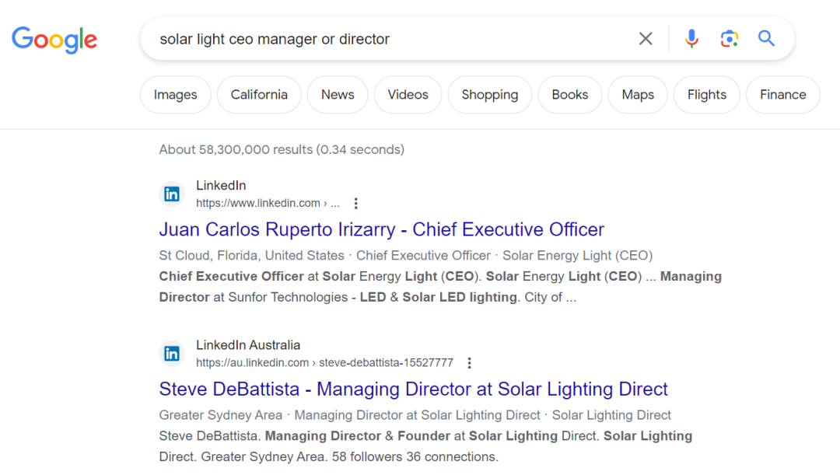840x475 pixels.
Task: Click the https://www.linkedin.com URL breadcrumb
Action: (x=268, y=204)
